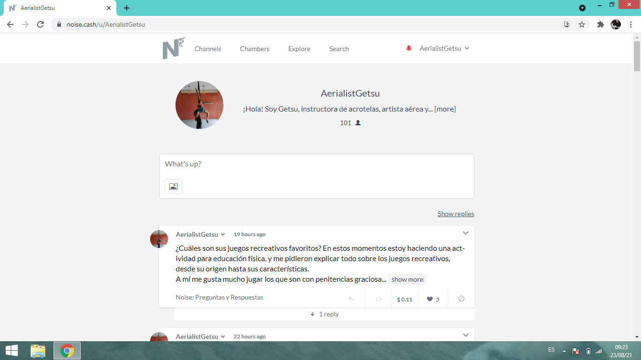
Task: Expand author dropdown on 22 hours post
Action: [223, 337]
